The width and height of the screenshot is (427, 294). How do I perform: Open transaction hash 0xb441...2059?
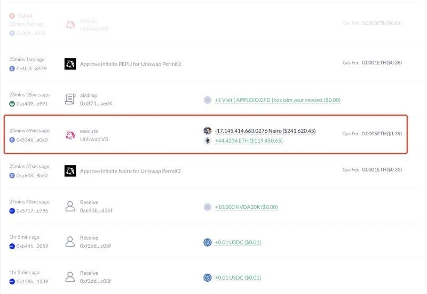click(x=31, y=246)
